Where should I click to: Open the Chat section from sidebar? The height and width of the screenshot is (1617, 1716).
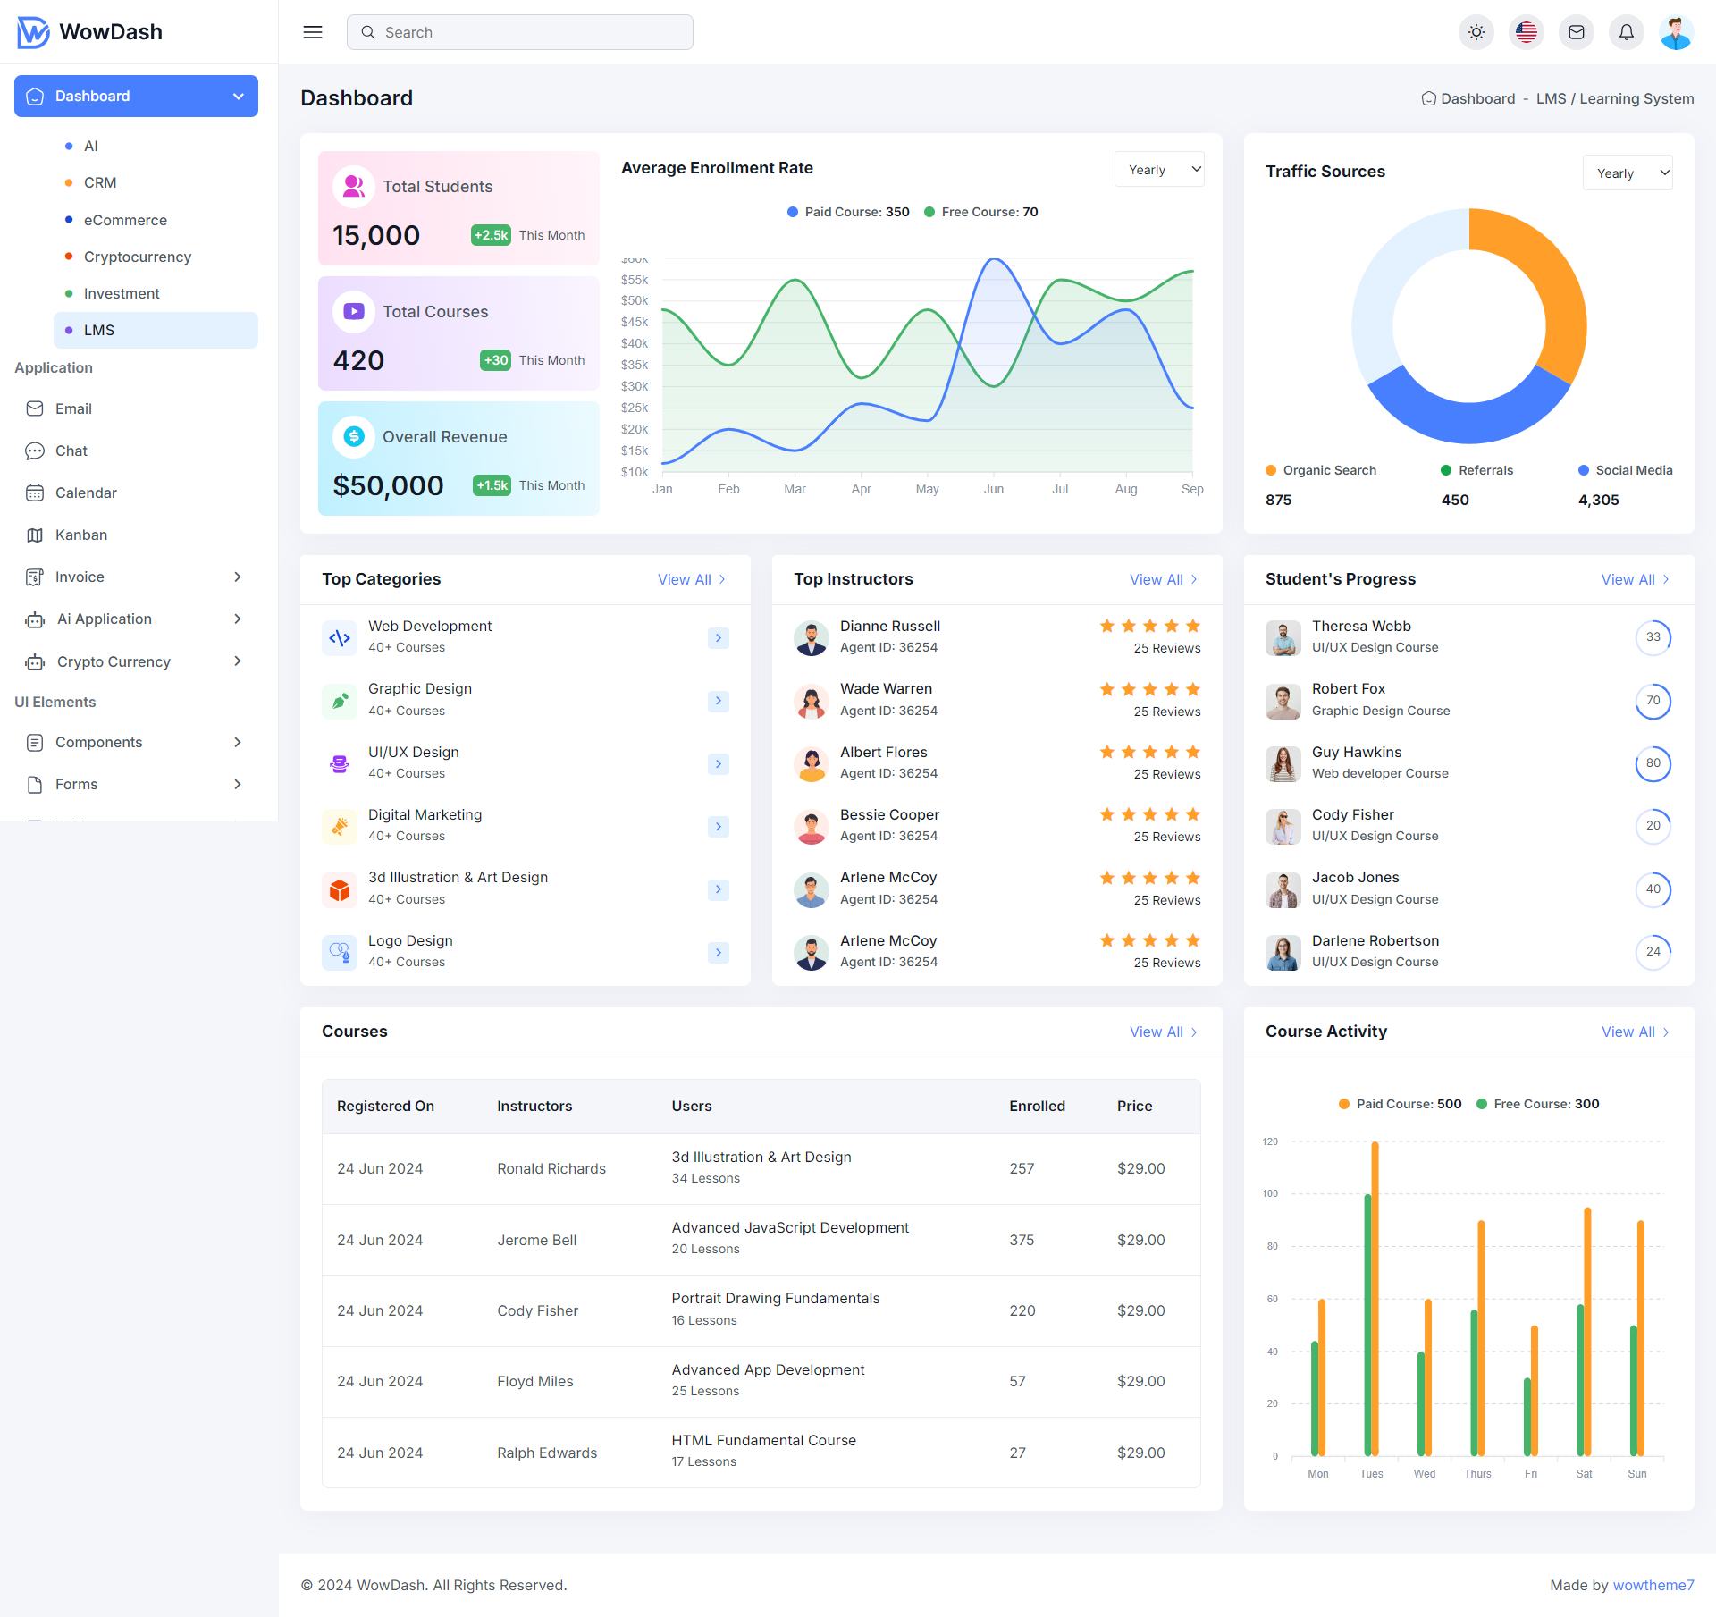click(x=71, y=451)
